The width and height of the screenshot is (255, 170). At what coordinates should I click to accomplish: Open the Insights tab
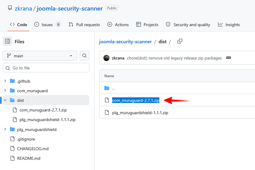click(x=229, y=25)
